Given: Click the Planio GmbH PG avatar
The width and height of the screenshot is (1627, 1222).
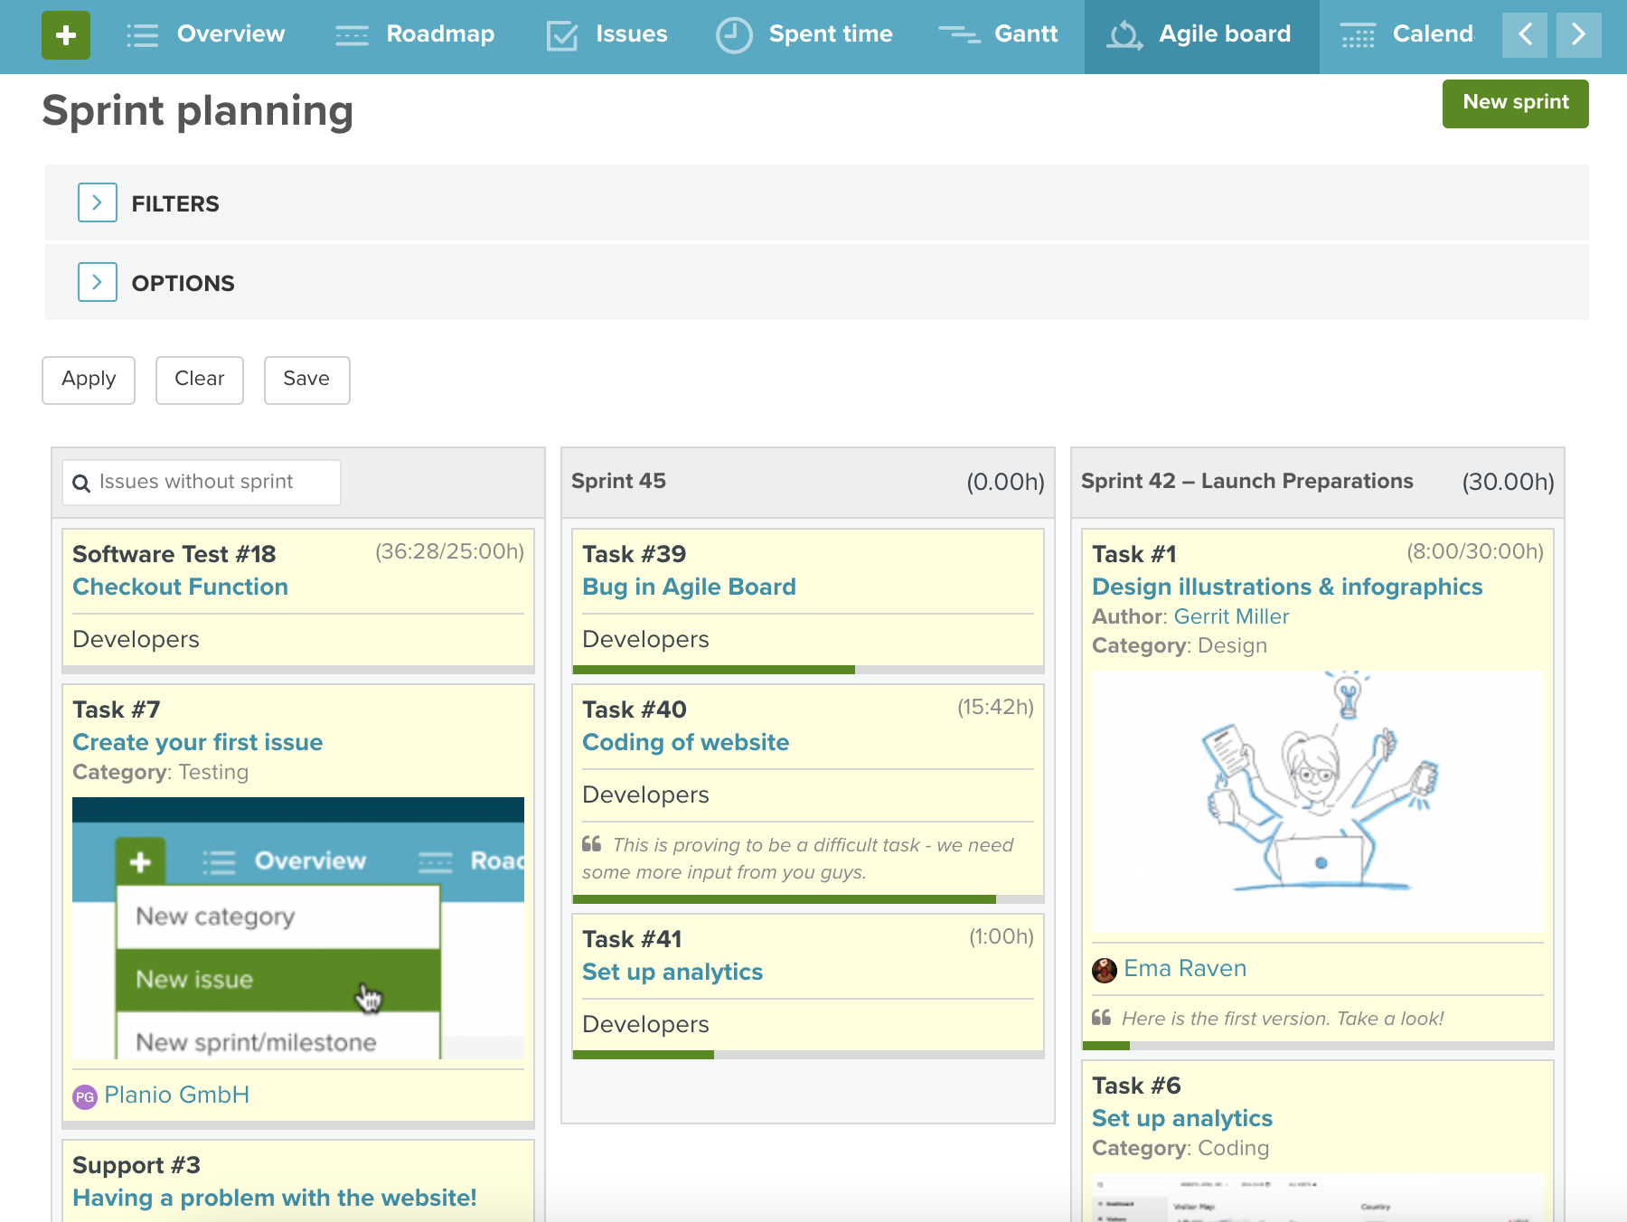Looking at the screenshot, I should pyautogui.click(x=85, y=1096).
